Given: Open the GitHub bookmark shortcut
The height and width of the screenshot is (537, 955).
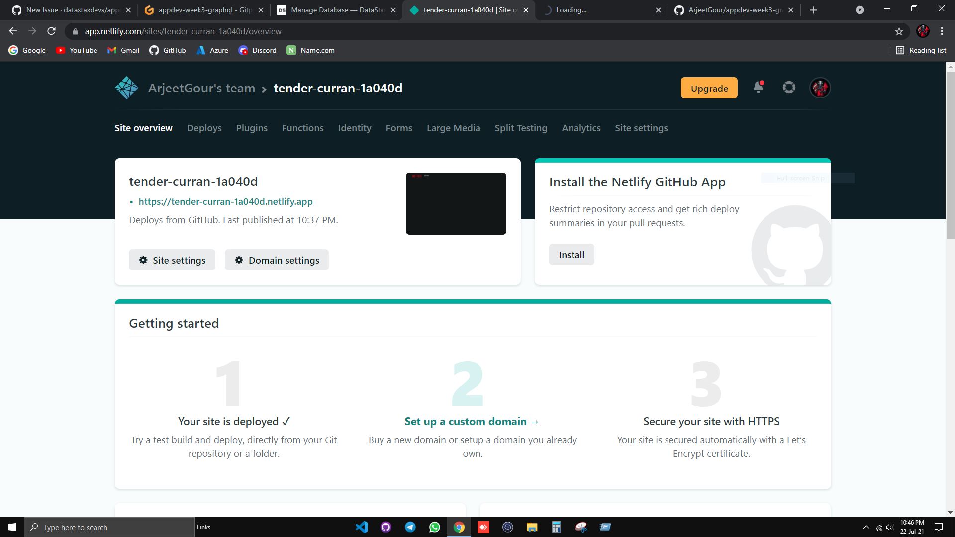Looking at the screenshot, I should coord(167,50).
